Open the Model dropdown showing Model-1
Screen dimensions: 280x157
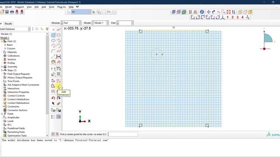100,23
